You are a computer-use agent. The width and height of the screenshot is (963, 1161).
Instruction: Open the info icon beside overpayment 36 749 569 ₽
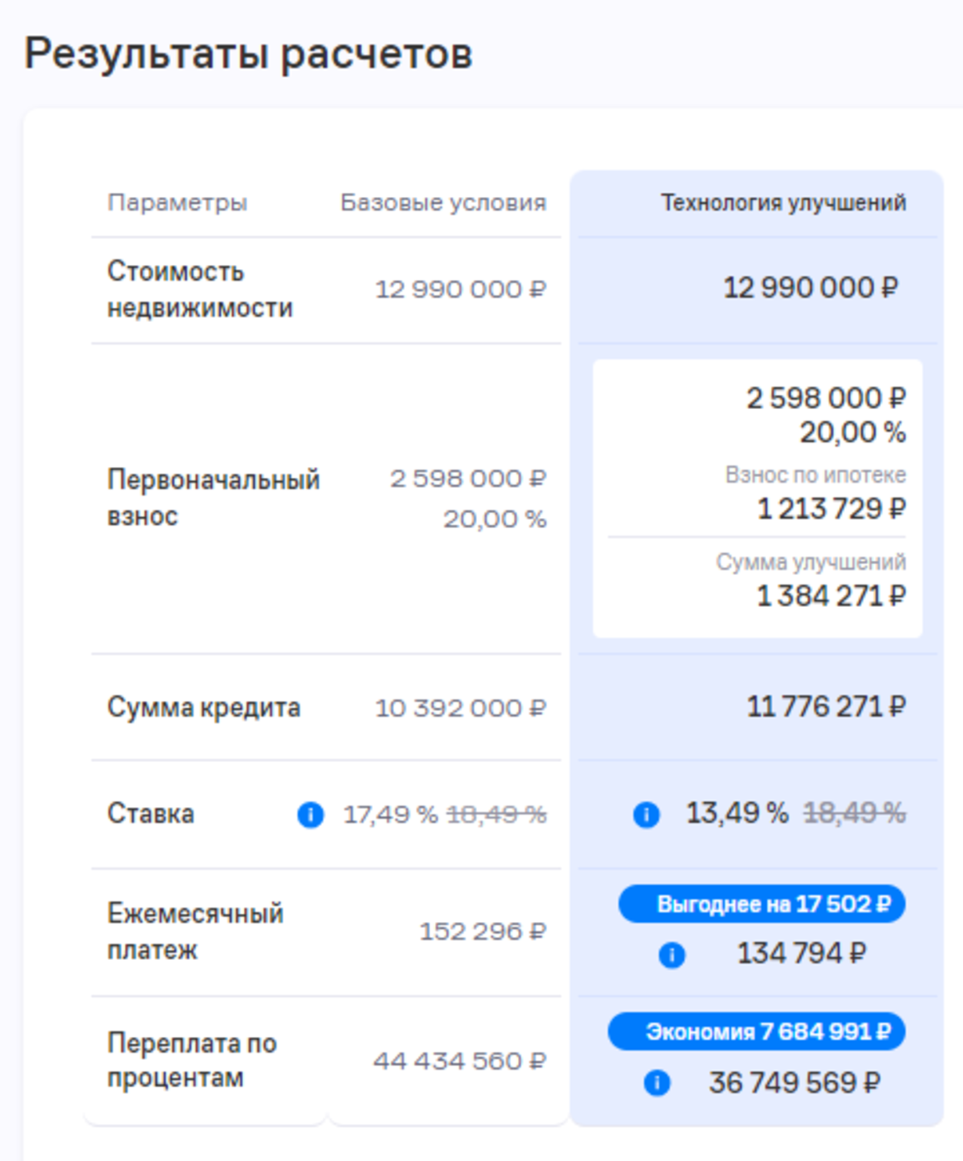coord(657,1083)
